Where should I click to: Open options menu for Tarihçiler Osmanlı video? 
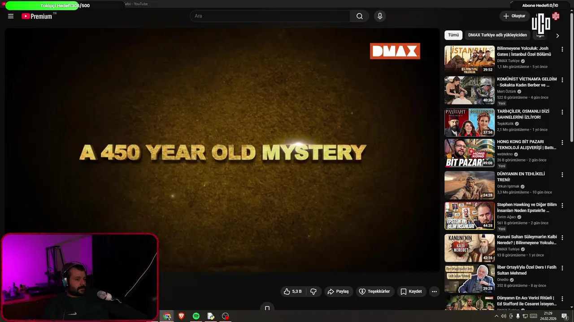pyautogui.click(x=562, y=112)
